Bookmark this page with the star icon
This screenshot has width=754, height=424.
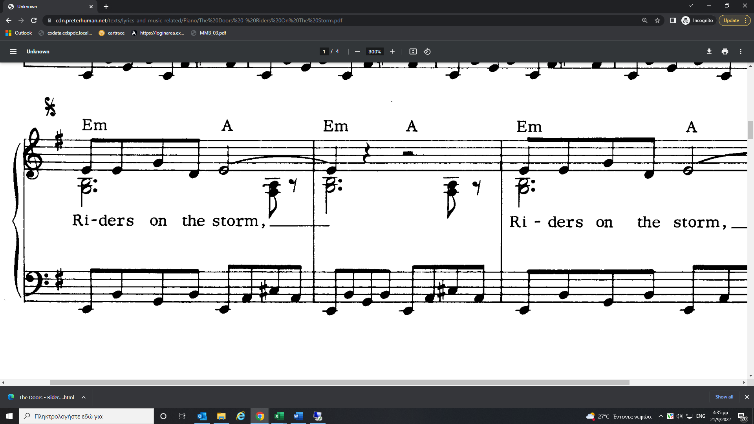tap(657, 20)
